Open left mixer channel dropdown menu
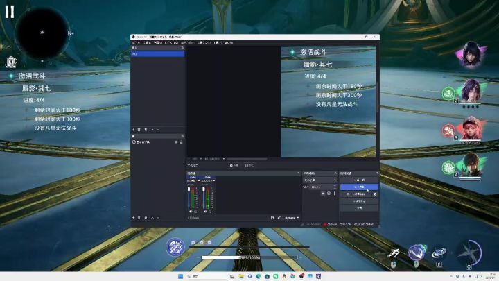499x281 pixels. coord(199,180)
